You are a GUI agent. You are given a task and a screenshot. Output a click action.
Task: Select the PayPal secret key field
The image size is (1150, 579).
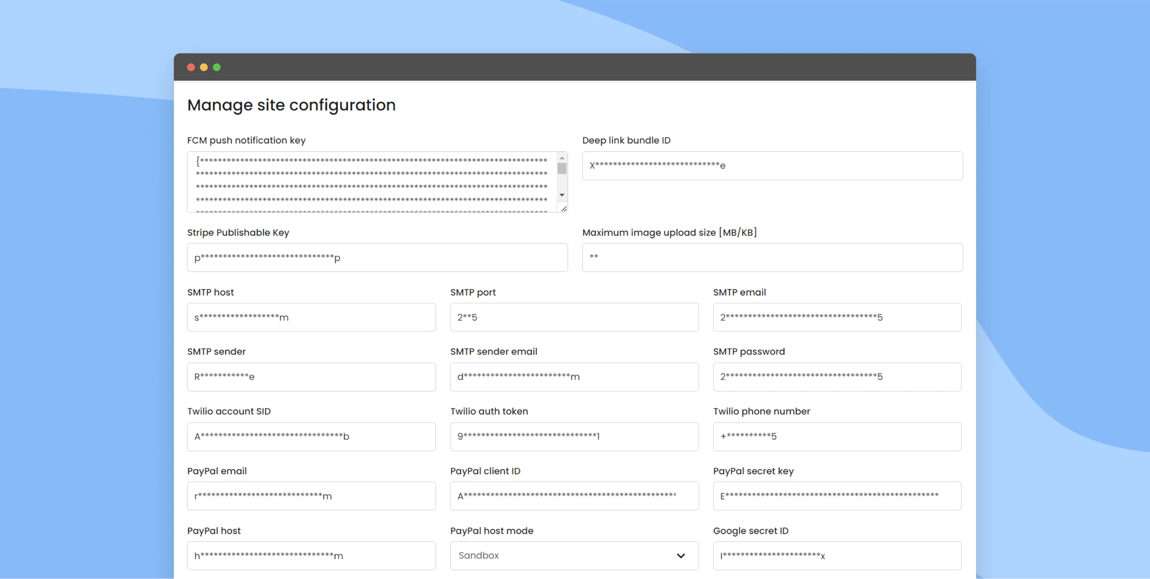click(837, 496)
